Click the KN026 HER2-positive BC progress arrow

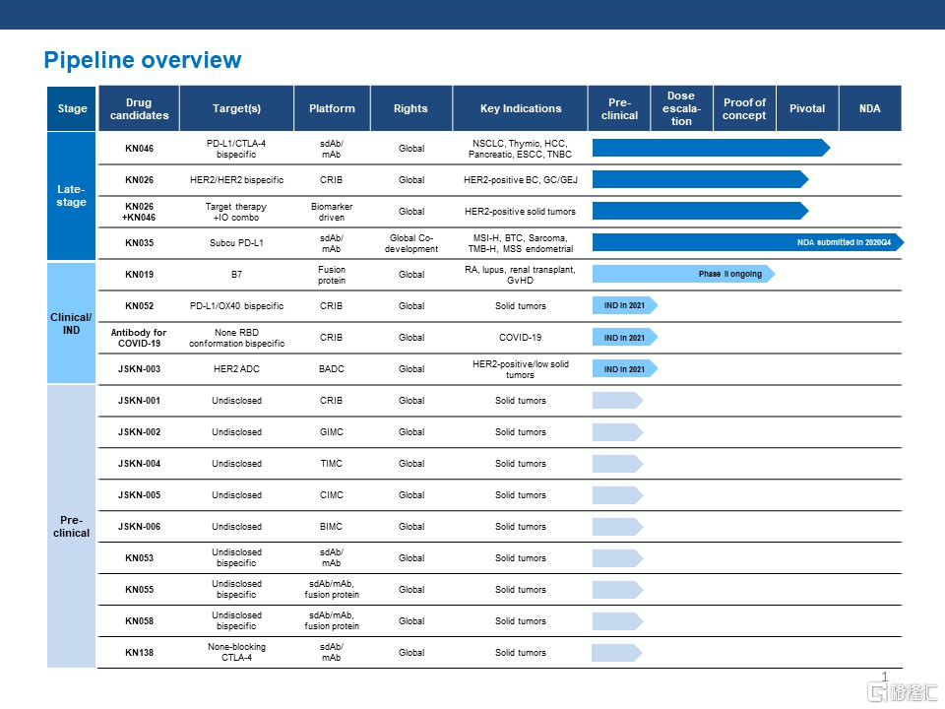point(699,180)
